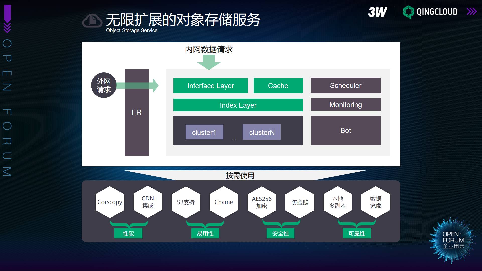Select the AES256加密 hexagon

coord(262,202)
